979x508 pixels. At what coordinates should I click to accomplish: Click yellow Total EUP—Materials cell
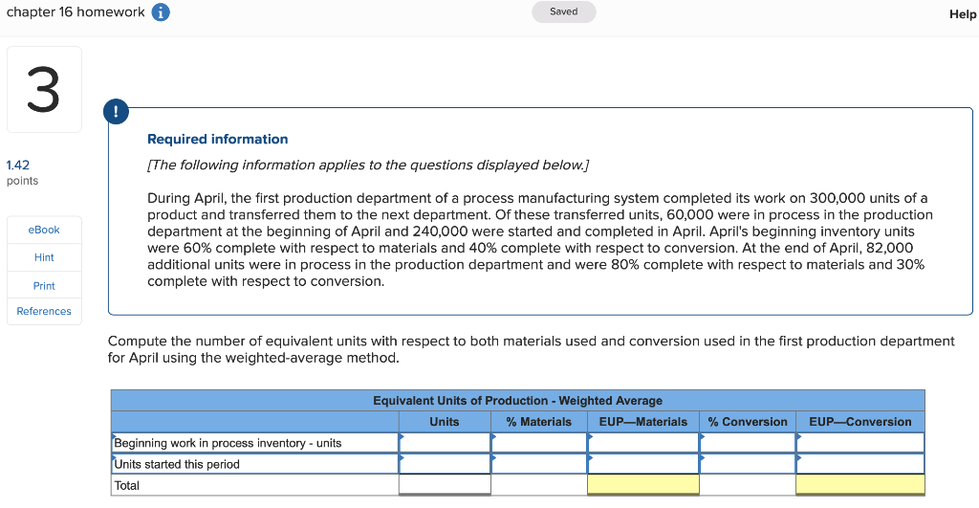point(643,485)
